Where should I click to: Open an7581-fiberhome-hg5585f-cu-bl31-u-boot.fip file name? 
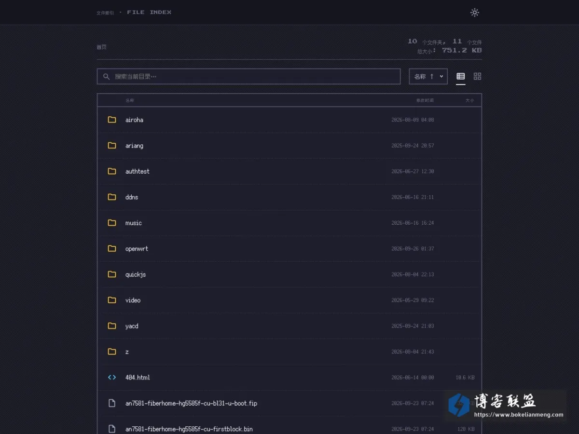point(191,403)
